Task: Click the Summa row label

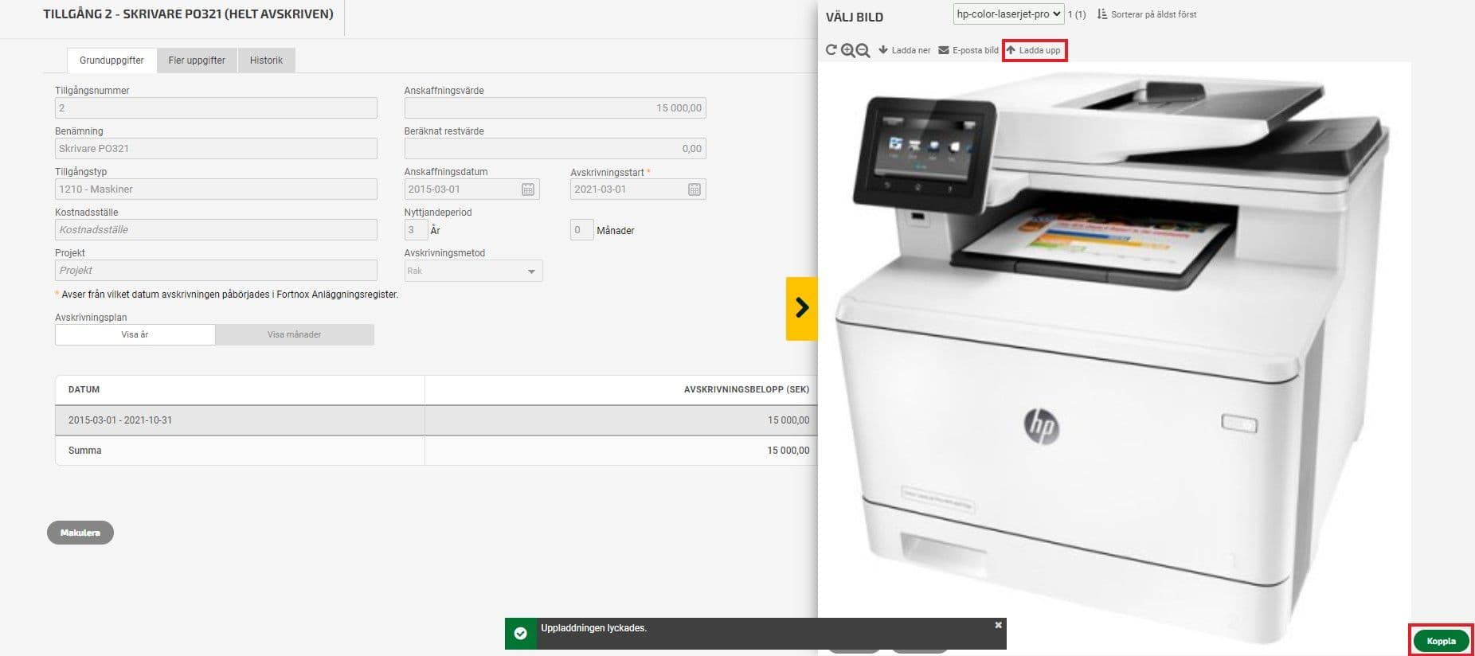Action: tap(84, 451)
